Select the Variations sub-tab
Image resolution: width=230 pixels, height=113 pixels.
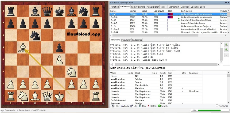115,40
